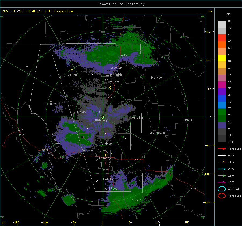Click the Composite_Reflectivity title

pyautogui.click(x=121, y=4)
